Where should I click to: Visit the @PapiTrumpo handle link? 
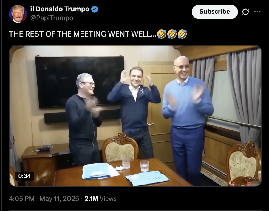click(x=52, y=18)
